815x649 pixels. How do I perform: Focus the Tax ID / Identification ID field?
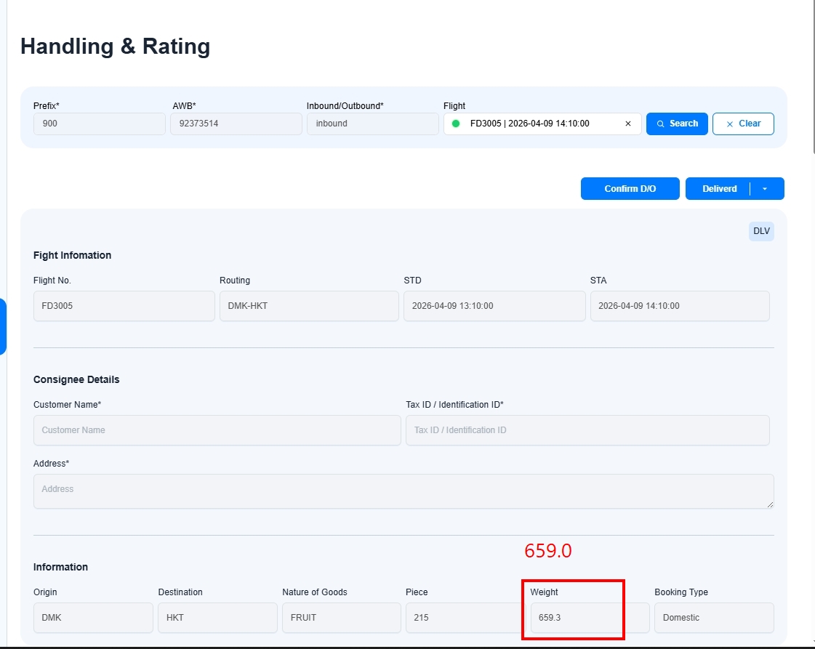(587, 430)
